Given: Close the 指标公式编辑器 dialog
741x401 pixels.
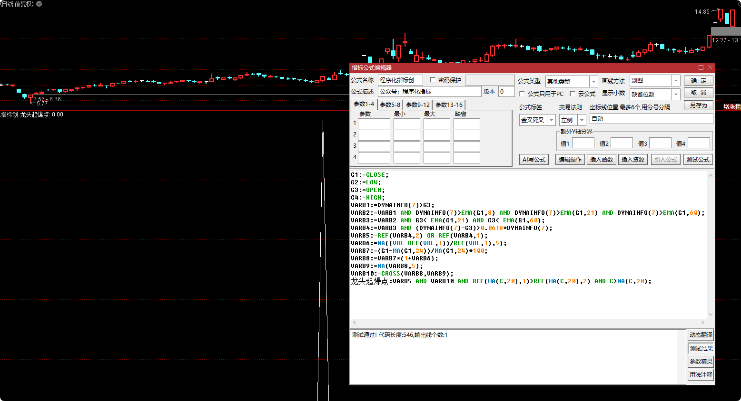Looking at the screenshot, I should click(710, 67).
